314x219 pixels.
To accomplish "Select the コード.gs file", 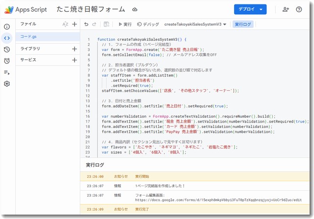I will [48, 37].
